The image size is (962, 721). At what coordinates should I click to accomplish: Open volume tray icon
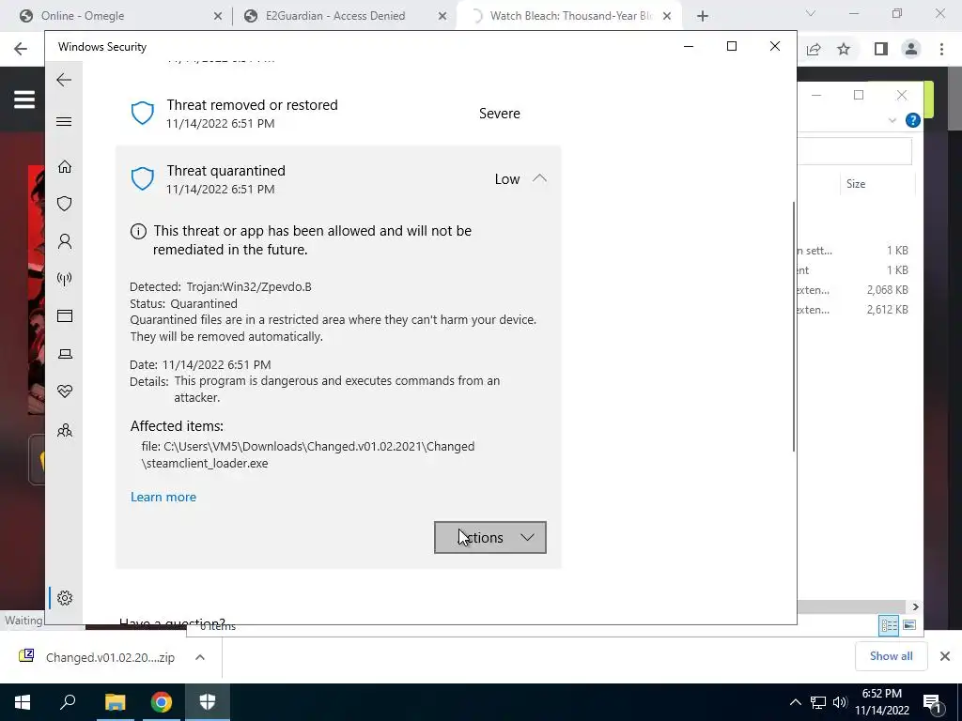click(x=840, y=702)
